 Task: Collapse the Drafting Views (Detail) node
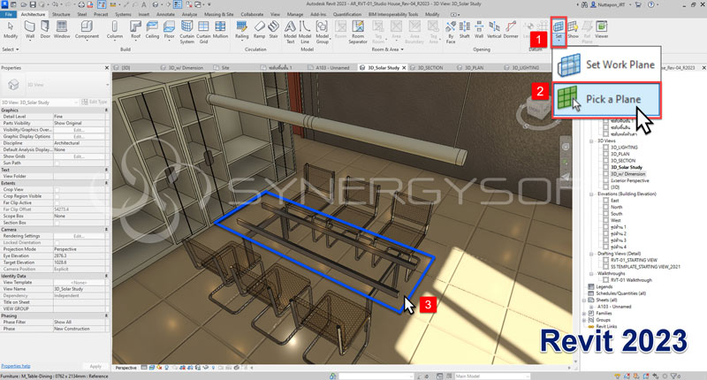coord(591,254)
